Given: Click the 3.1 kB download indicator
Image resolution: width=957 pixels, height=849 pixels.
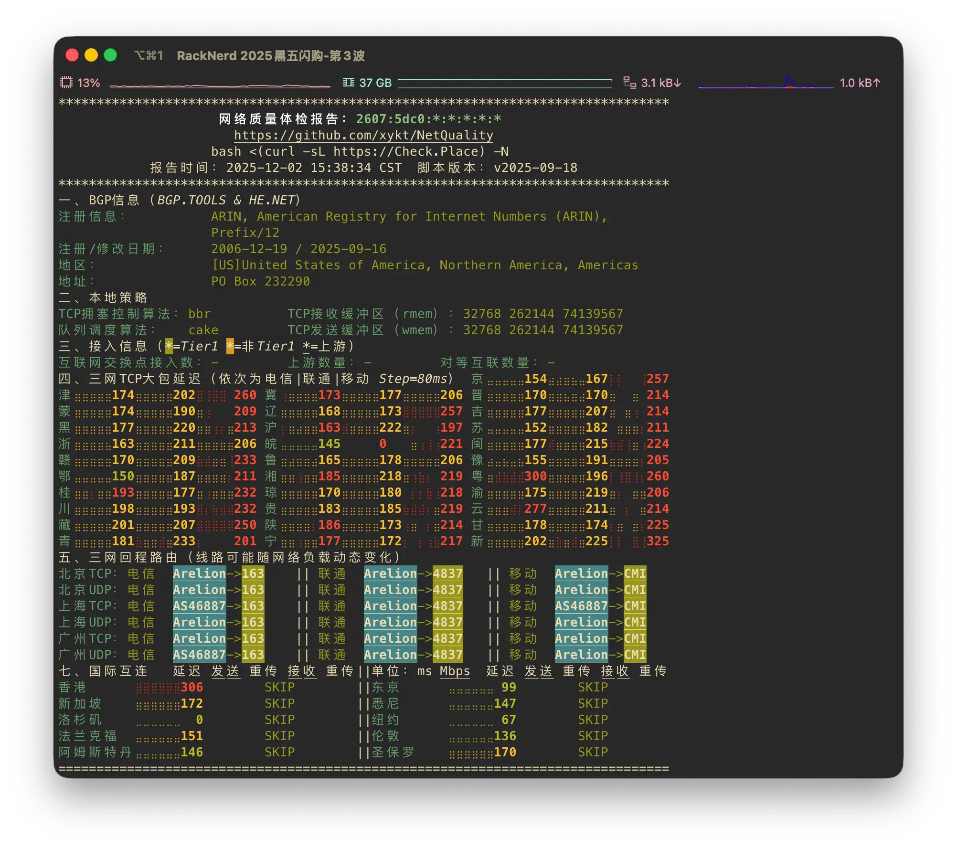Looking at the screenshot, I should (x=661, y=83).
